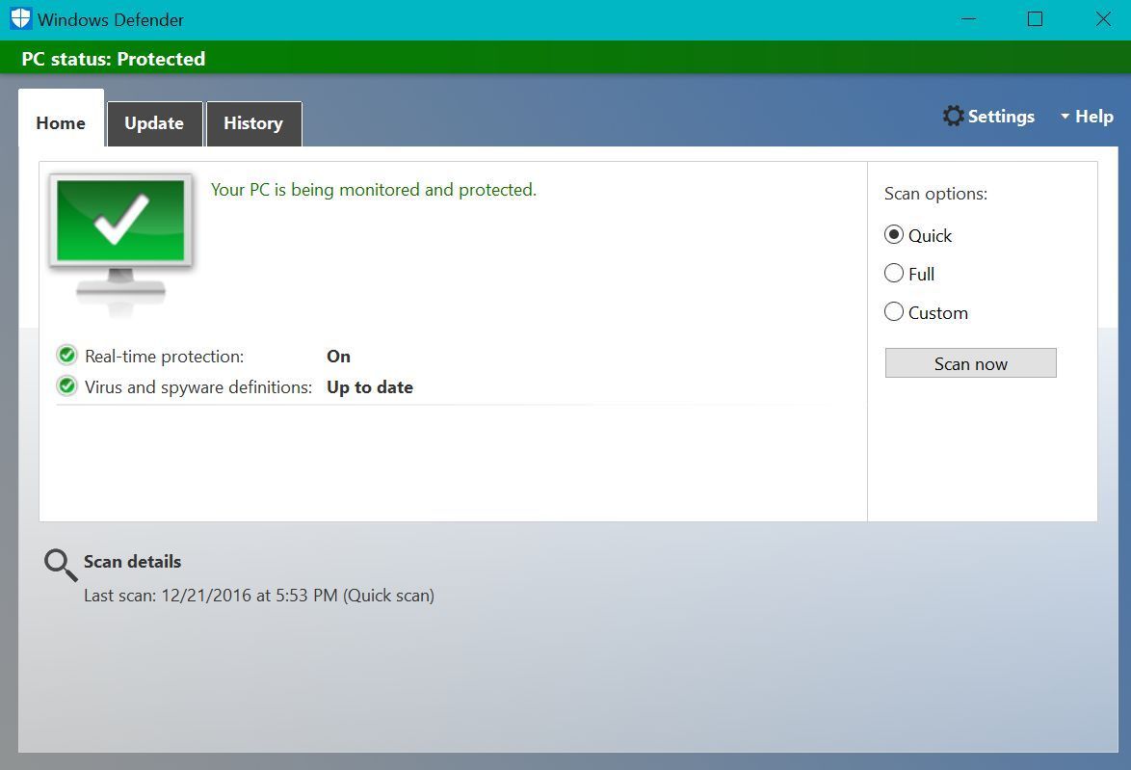Click the 'Scan details' heading

pos(132,562)
